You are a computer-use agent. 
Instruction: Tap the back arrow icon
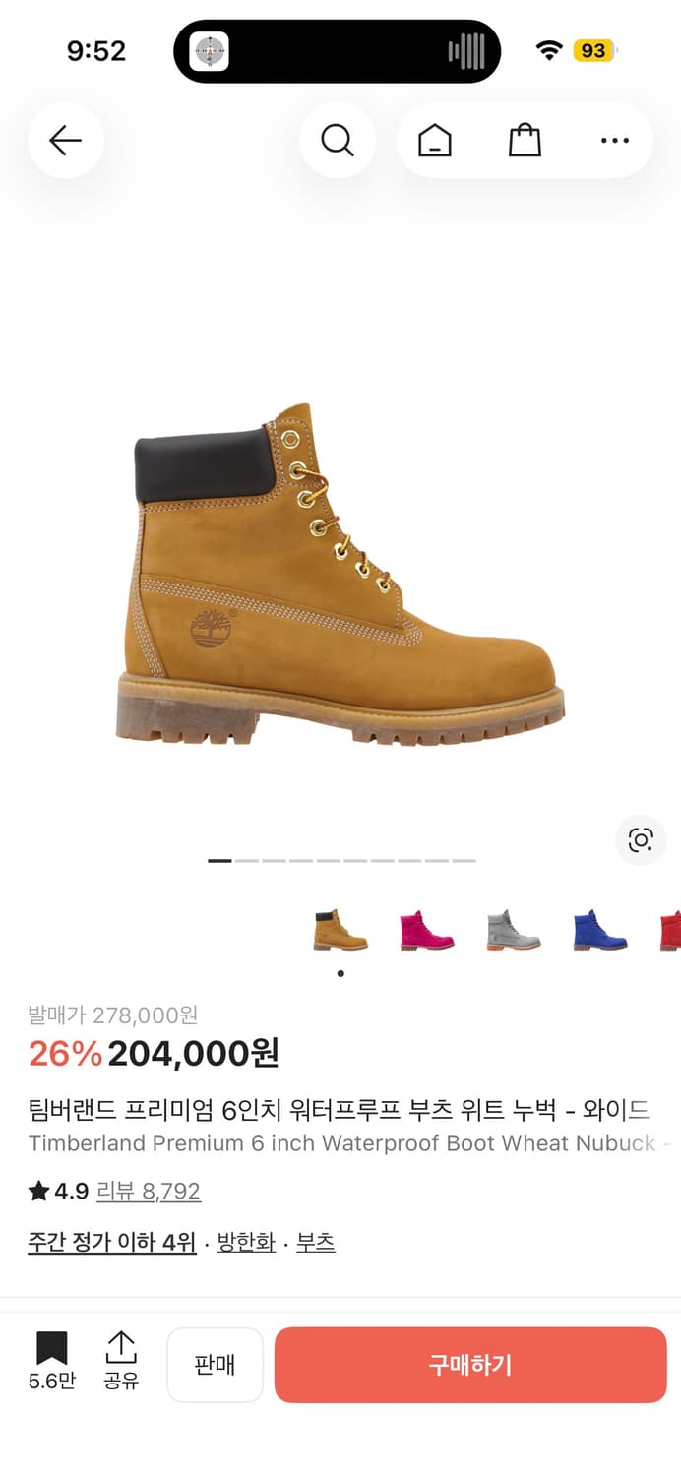(65, 141)
